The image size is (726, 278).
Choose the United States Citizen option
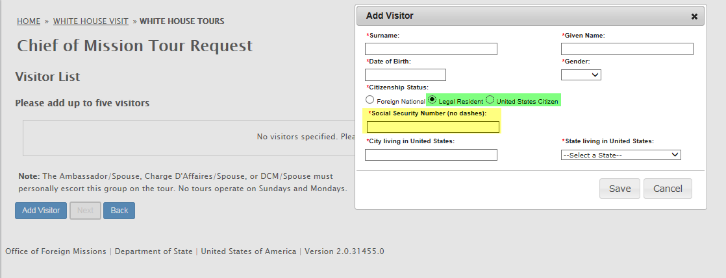pos(490,100)
